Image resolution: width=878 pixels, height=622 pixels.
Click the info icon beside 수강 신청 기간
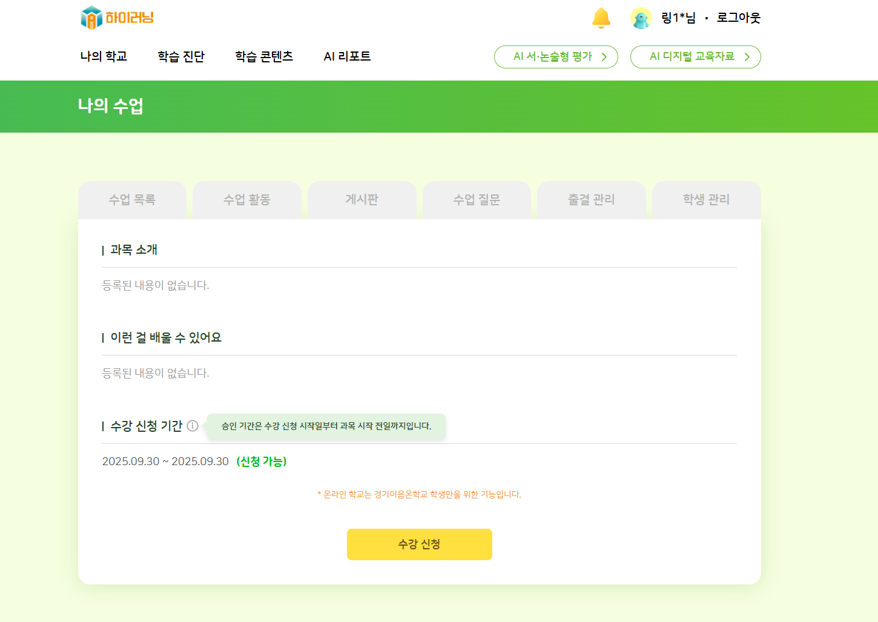pyautogui.click(x=193, y=426)
